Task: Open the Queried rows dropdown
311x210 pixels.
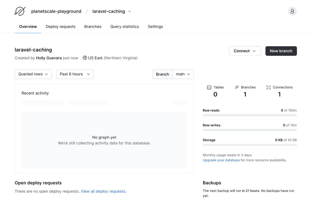Action: click(x=33, y=74)
